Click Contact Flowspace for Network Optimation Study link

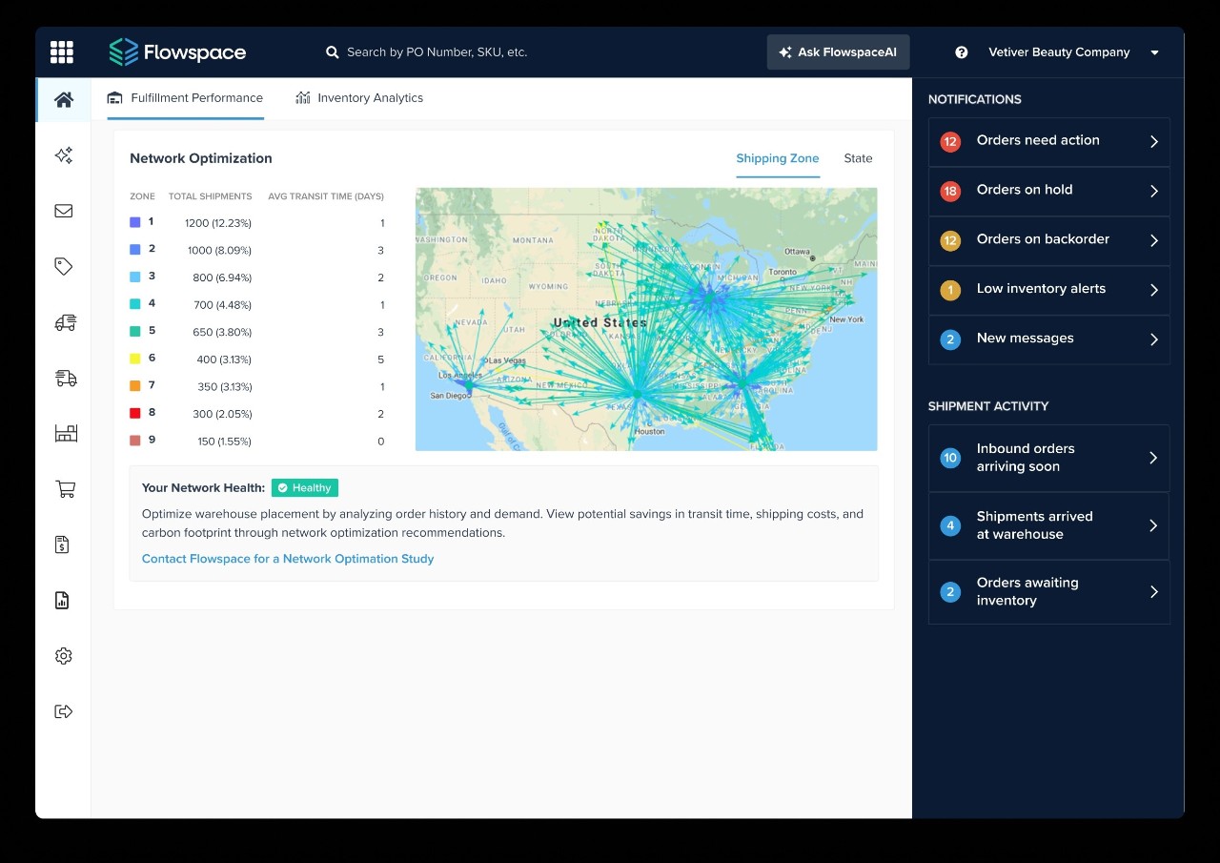(x=288, y=559)
